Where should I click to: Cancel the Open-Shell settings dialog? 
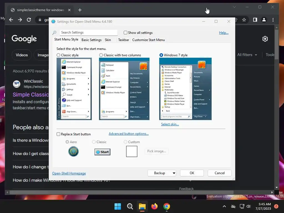click(220, 173)
